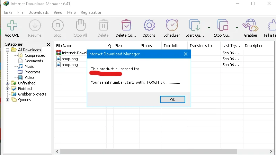276x155 pixels.
Task: Sort by the Q column header
Action: (x=110, y=46)
